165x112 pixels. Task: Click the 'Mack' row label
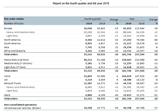[7, 95]
